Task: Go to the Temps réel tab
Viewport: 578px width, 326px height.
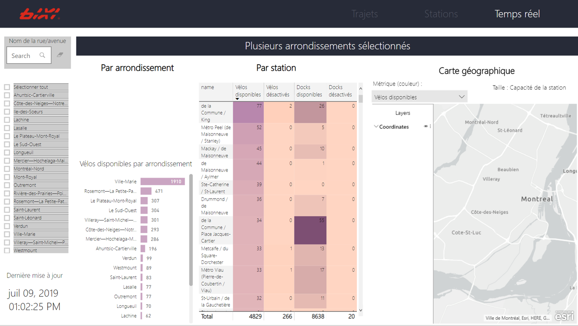Action: (x=517, y=14)
